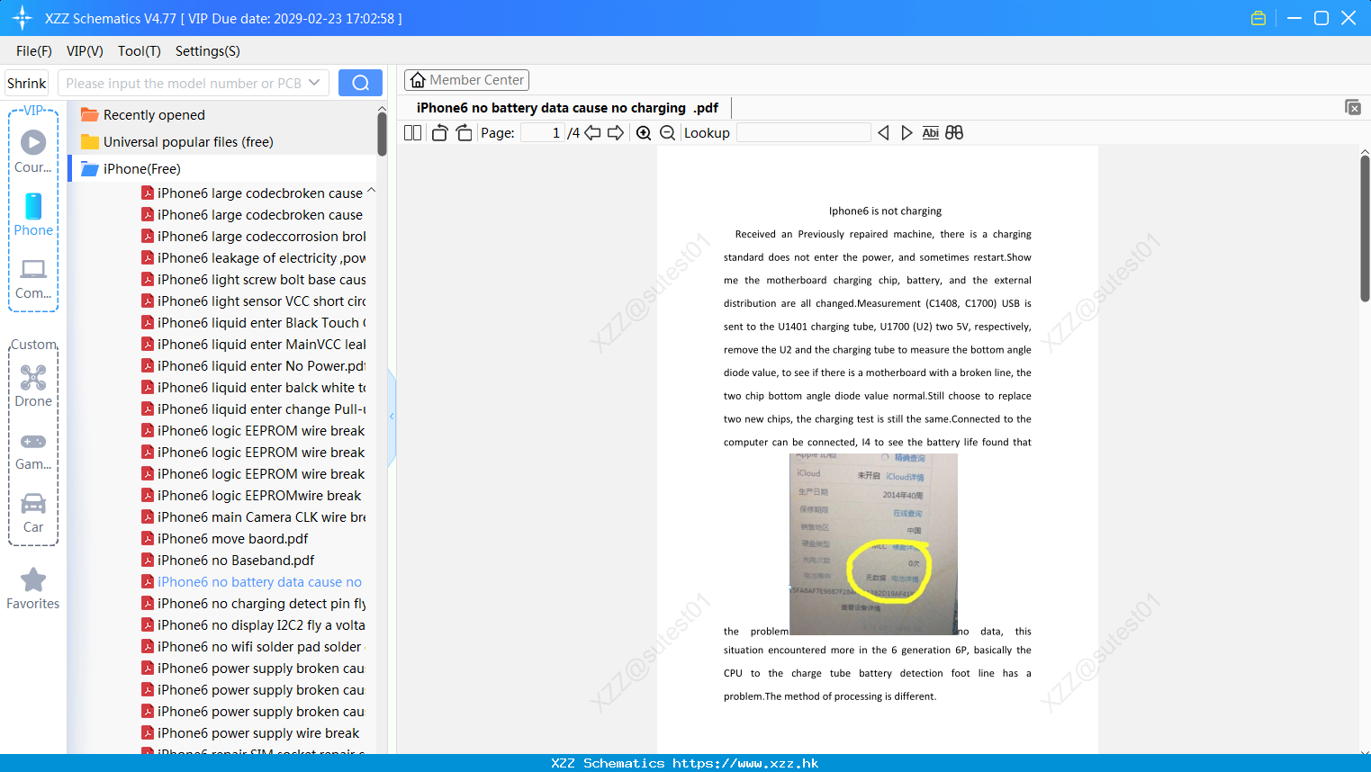Screen dimensions: 1371x772
Task: Click the file tree scrollbar
Action: pos(382,135)
